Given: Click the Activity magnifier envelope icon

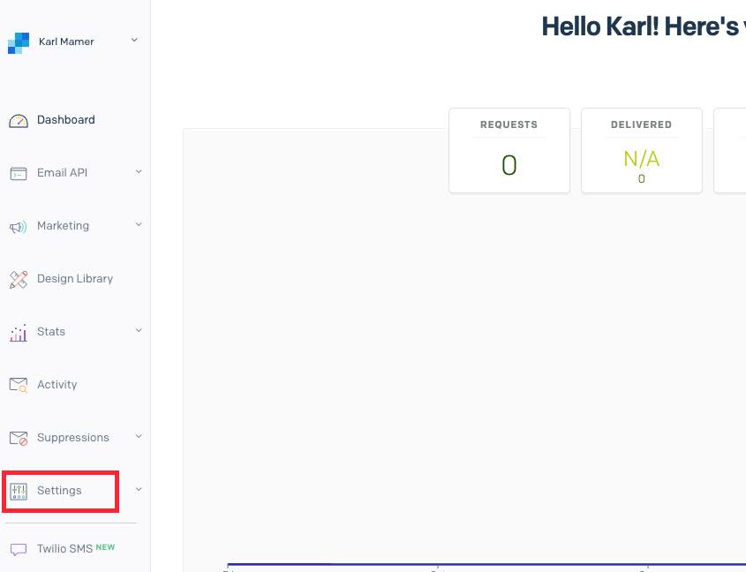Looking at the screenshot, I should pyautogui.click(x=19, y=384).
